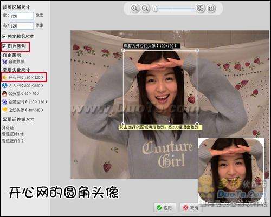Click the 应用 apply button

pos(165,208)
